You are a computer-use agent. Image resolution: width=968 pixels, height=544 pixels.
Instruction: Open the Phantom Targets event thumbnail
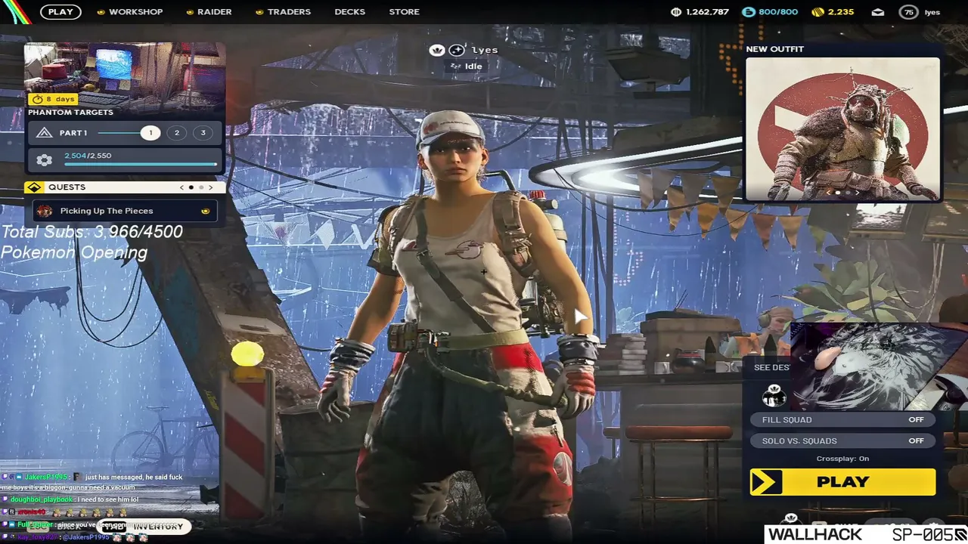pyautogui.click(x=125, y=74)
